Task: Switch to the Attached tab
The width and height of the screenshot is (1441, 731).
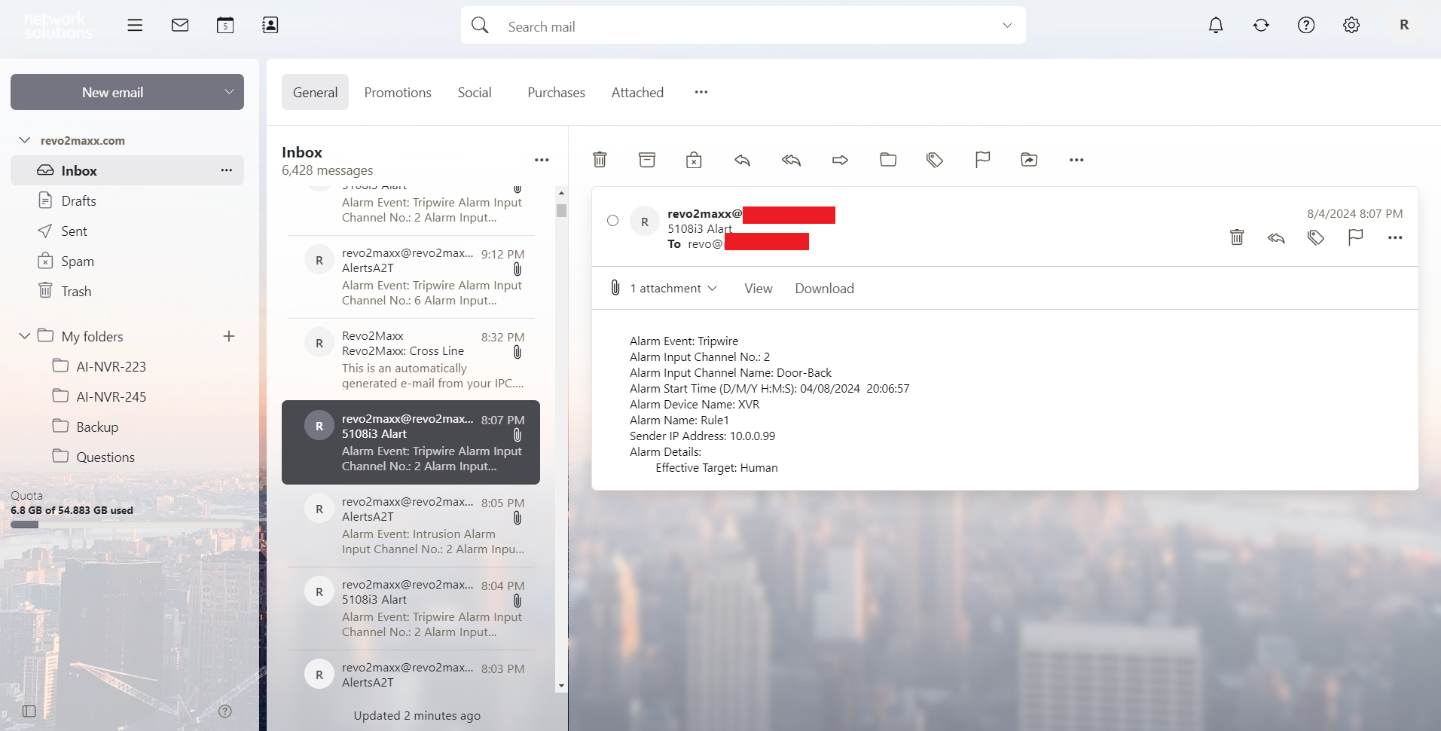Action: [x=637, y=92]
